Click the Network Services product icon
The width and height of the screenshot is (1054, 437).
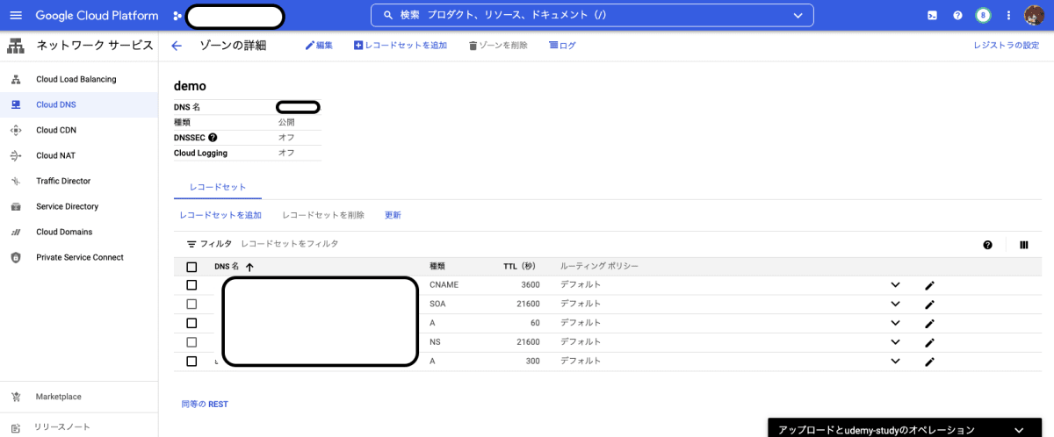point(15,46)
